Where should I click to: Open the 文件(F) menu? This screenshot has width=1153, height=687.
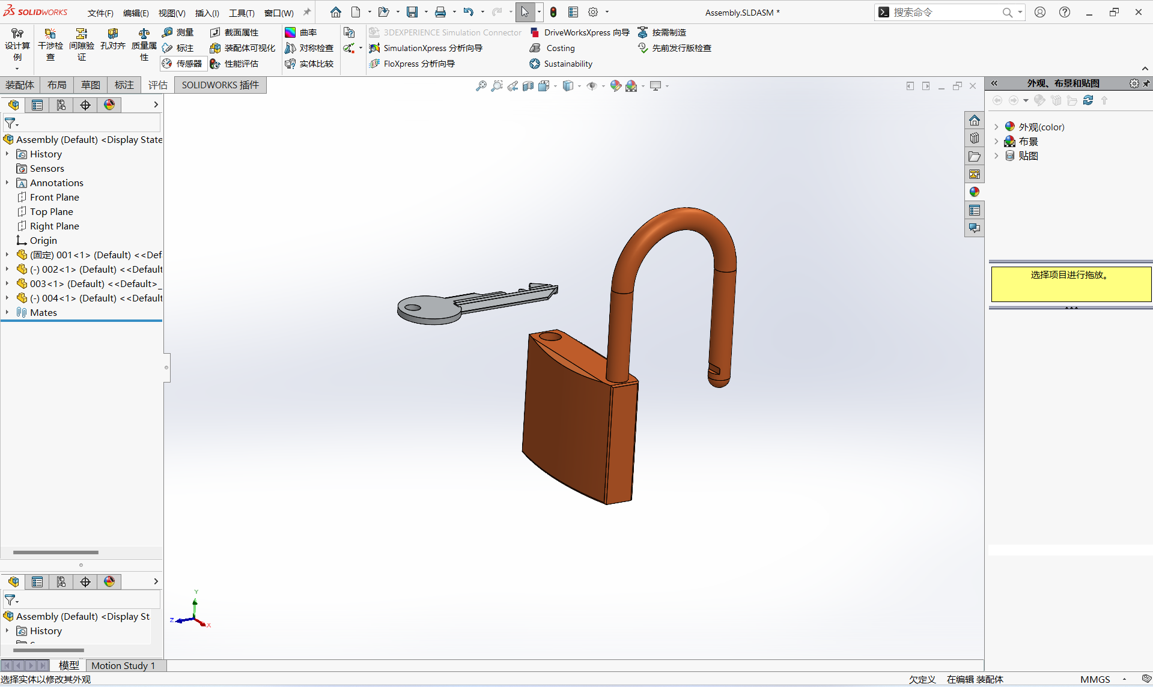100,13
